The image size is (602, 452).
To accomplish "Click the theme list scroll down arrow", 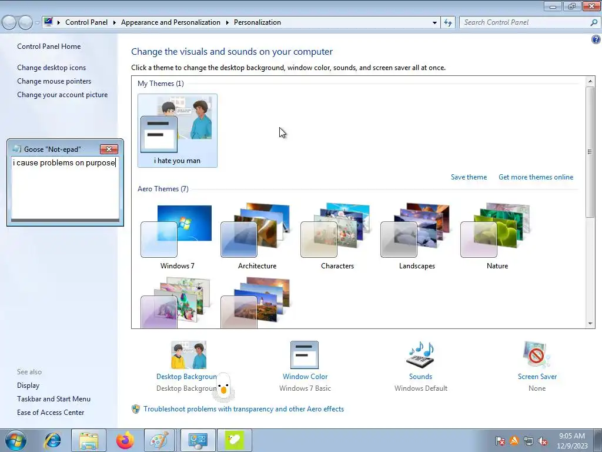I will [x=590, y=324].
